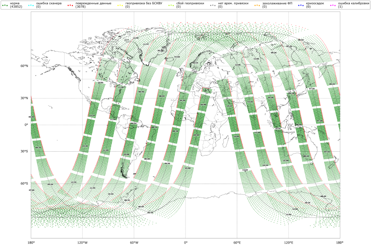Click the gray 'нет врем. привязки' marker
Viewport: 371px width, 245px height.
[213, 5]
